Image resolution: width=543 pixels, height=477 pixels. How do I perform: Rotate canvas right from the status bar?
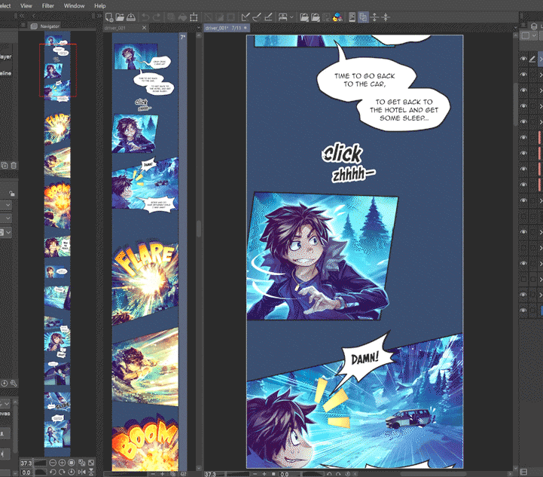coord(338,474)
